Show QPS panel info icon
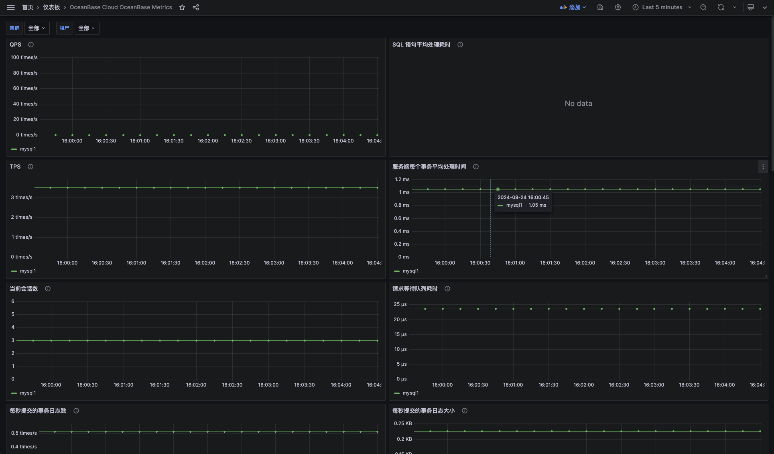 tap(31, 45)
